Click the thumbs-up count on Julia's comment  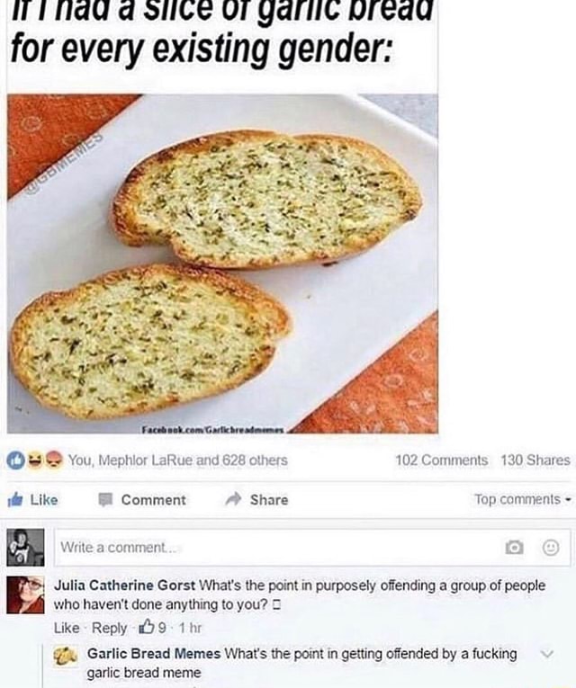click(153, 628)
